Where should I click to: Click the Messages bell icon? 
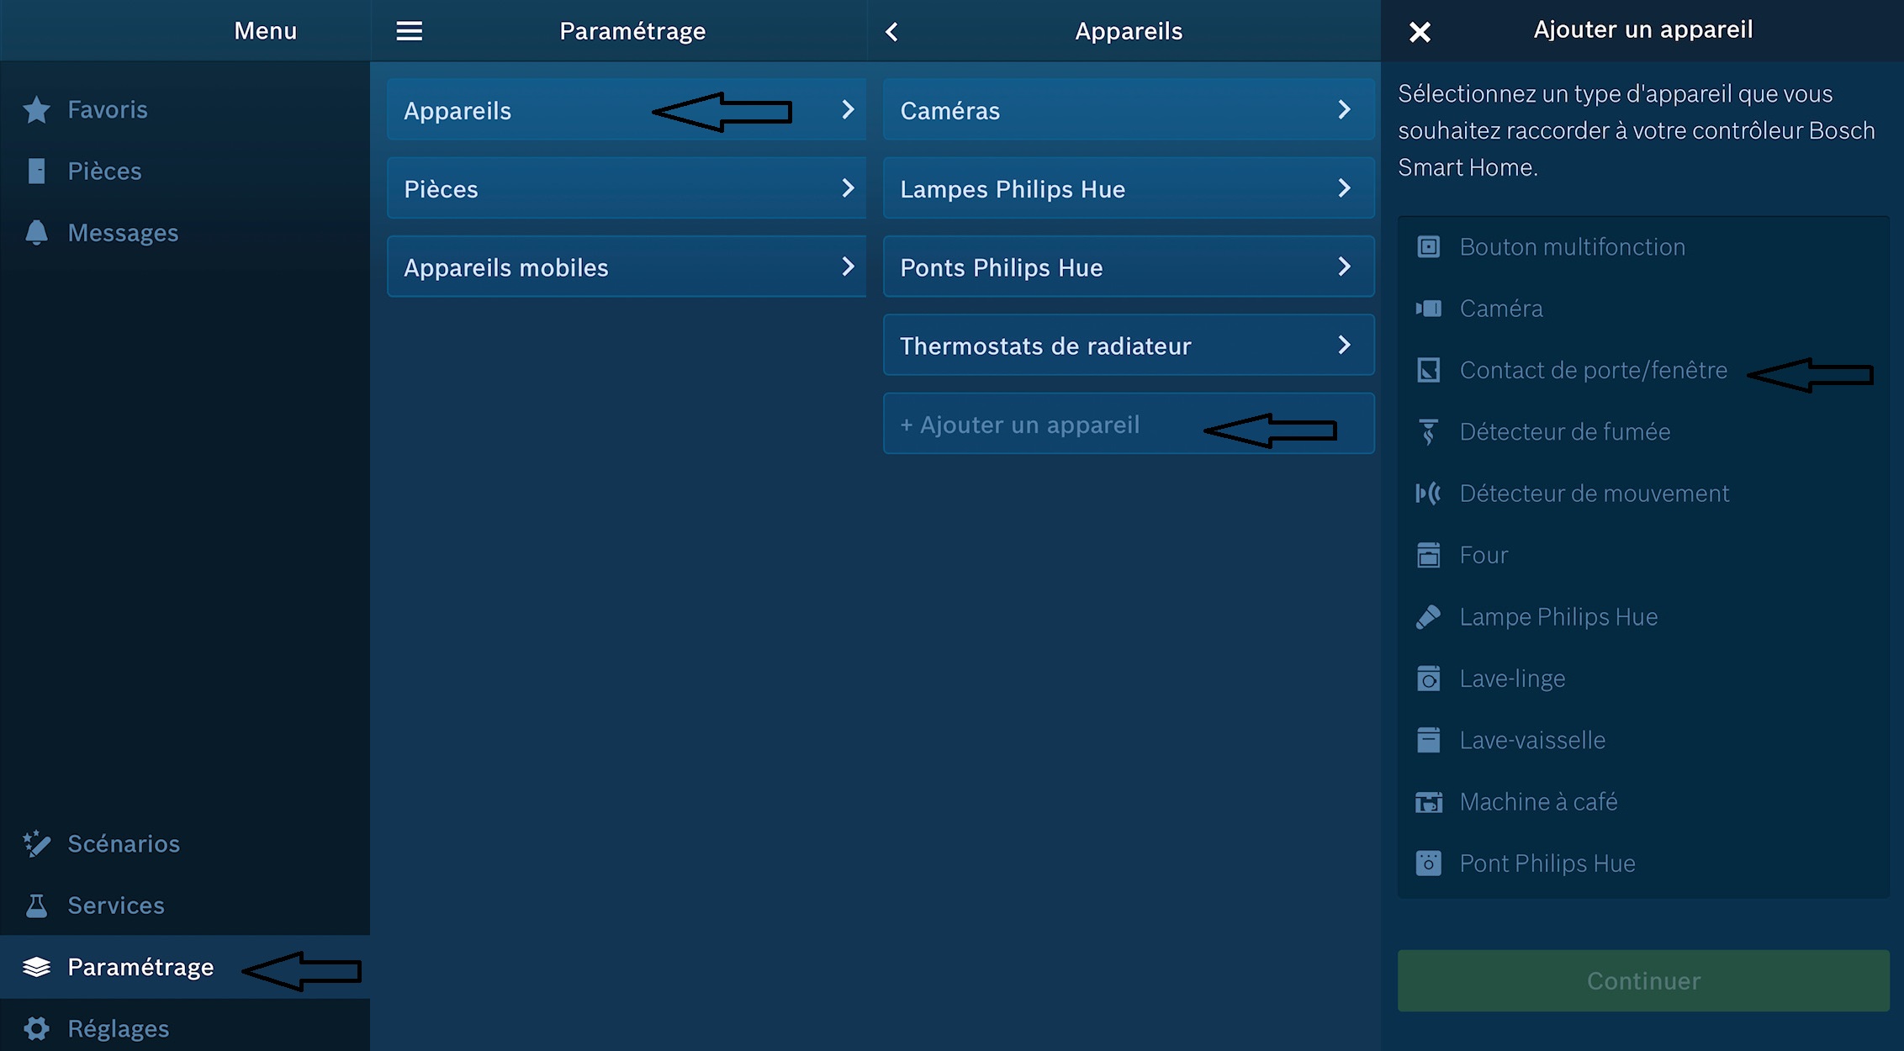(36, 232)
